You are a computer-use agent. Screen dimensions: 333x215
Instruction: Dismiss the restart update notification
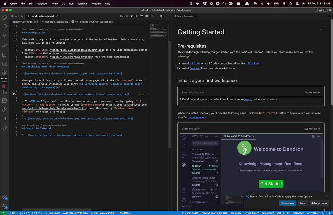327,197
